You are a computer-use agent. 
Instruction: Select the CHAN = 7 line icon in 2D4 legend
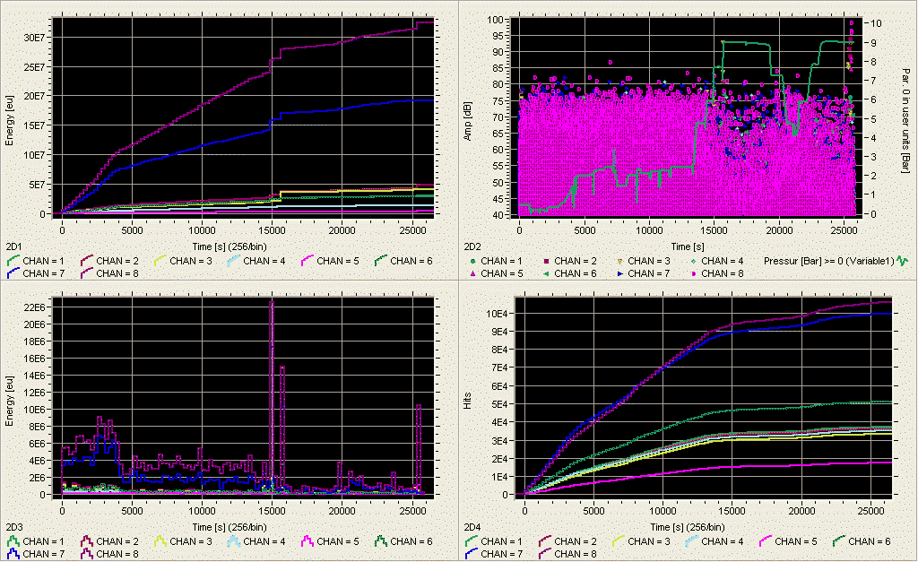point(470,554)
